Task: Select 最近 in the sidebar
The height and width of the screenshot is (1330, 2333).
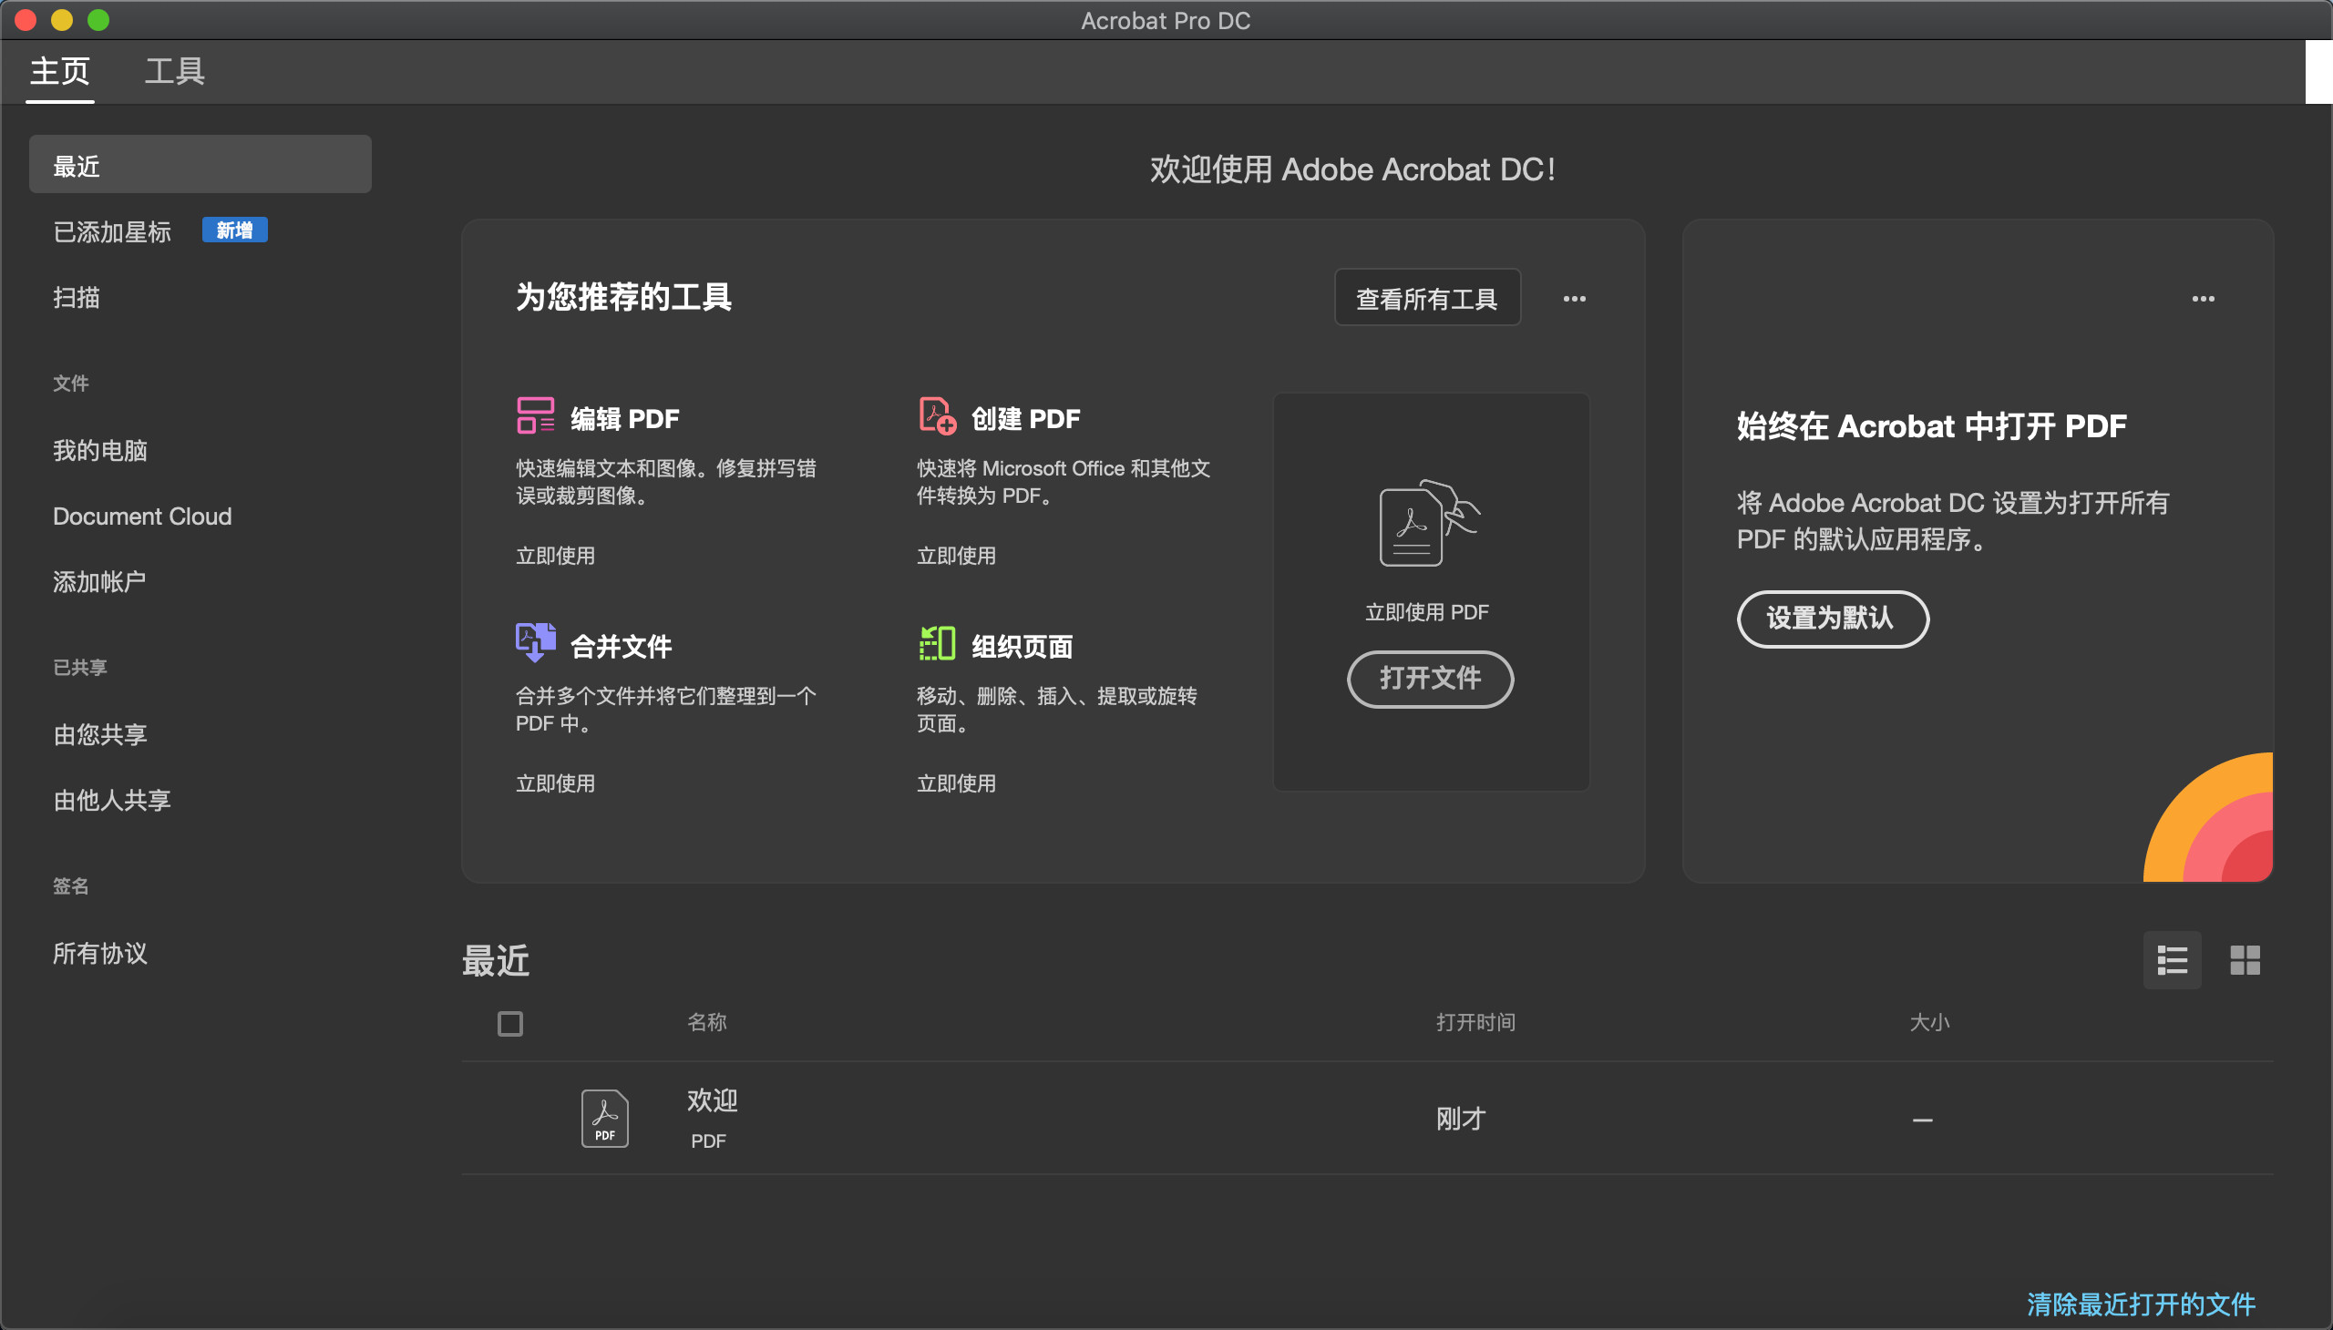Action: [x=200, y=164]
